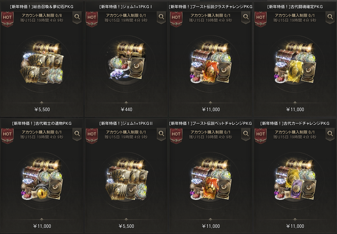The image size is (337, 234).
Task: Open magnifier on ブースト伝説クラスチャレンジPKG
Action: pyautogui.click(x=246, y=18)
